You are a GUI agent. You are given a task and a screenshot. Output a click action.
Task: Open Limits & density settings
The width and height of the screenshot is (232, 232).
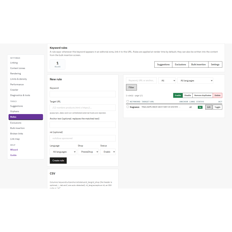pyautogui.click(x=18, y=79)
